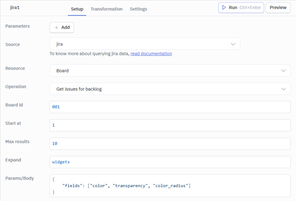Click the Params/Body label
296x201 pixels.
(20, 178)
